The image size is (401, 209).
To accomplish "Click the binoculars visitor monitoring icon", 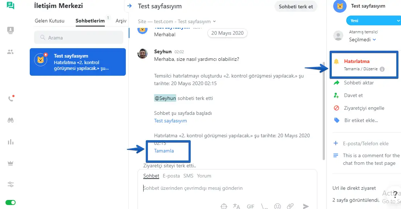I will point(11,120).
